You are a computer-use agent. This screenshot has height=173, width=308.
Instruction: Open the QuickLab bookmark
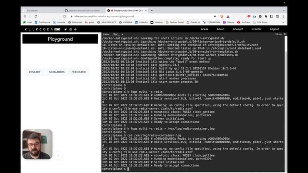pyautogui.click(x=193, y=23)
